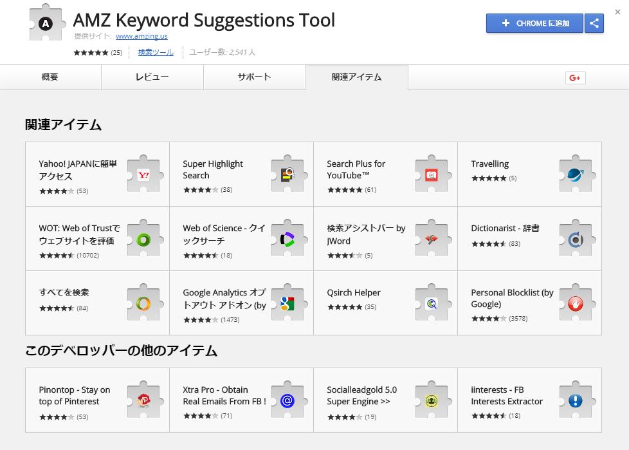The width and height of the screenshot is (629, 450).
Task: Open the すべてを検索 title
Action: [64, 292]
